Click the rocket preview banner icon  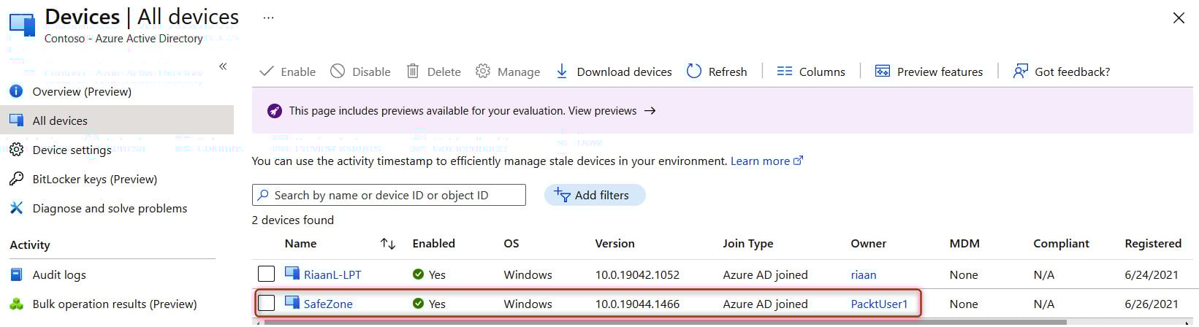[275, 111]
